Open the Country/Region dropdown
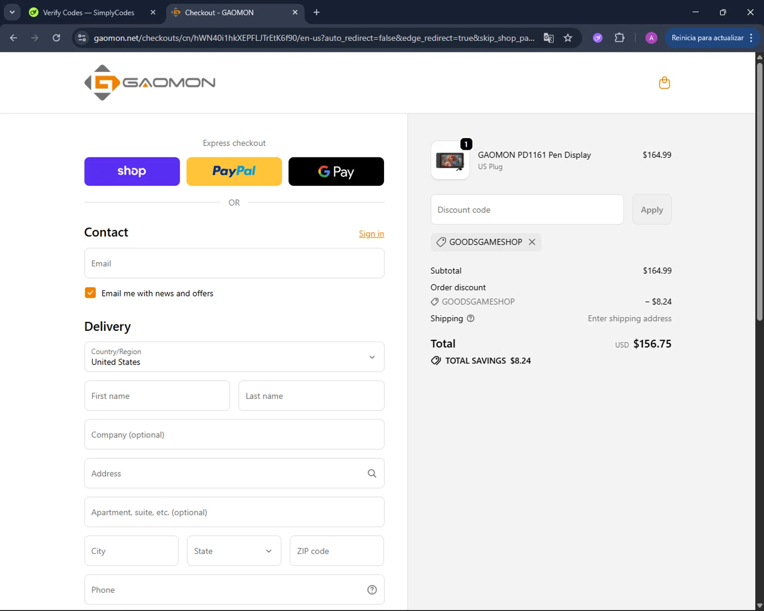Image resolution: width=764 pixels, height=611 pixels. coord(234,357)
